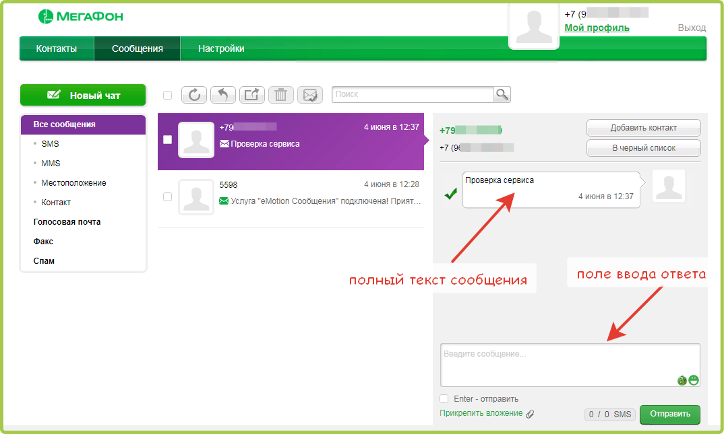Click the sender number 5598
This screenshot has height=434, width=724.
[x=228, y=185]
